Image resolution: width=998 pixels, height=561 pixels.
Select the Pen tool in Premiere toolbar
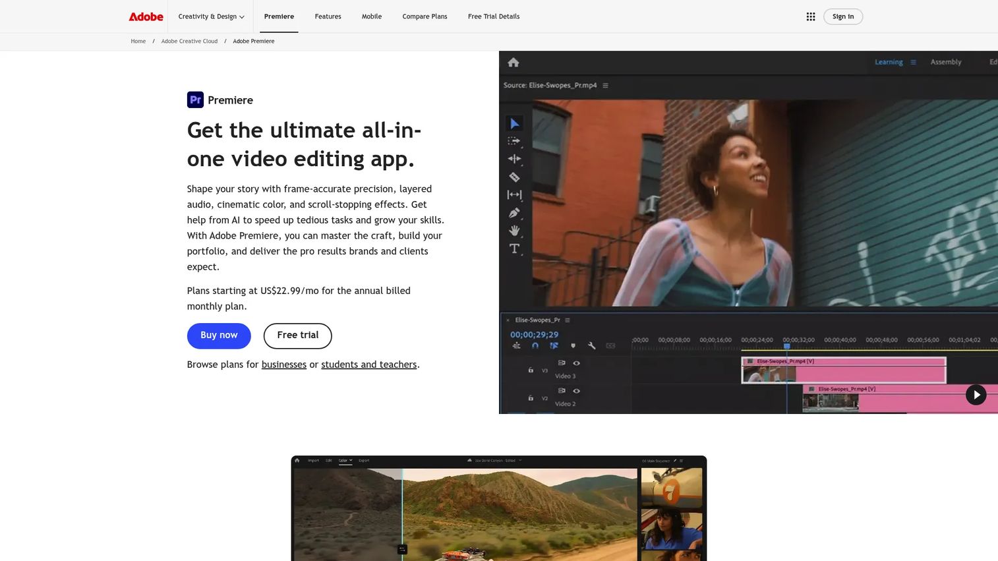514,212
